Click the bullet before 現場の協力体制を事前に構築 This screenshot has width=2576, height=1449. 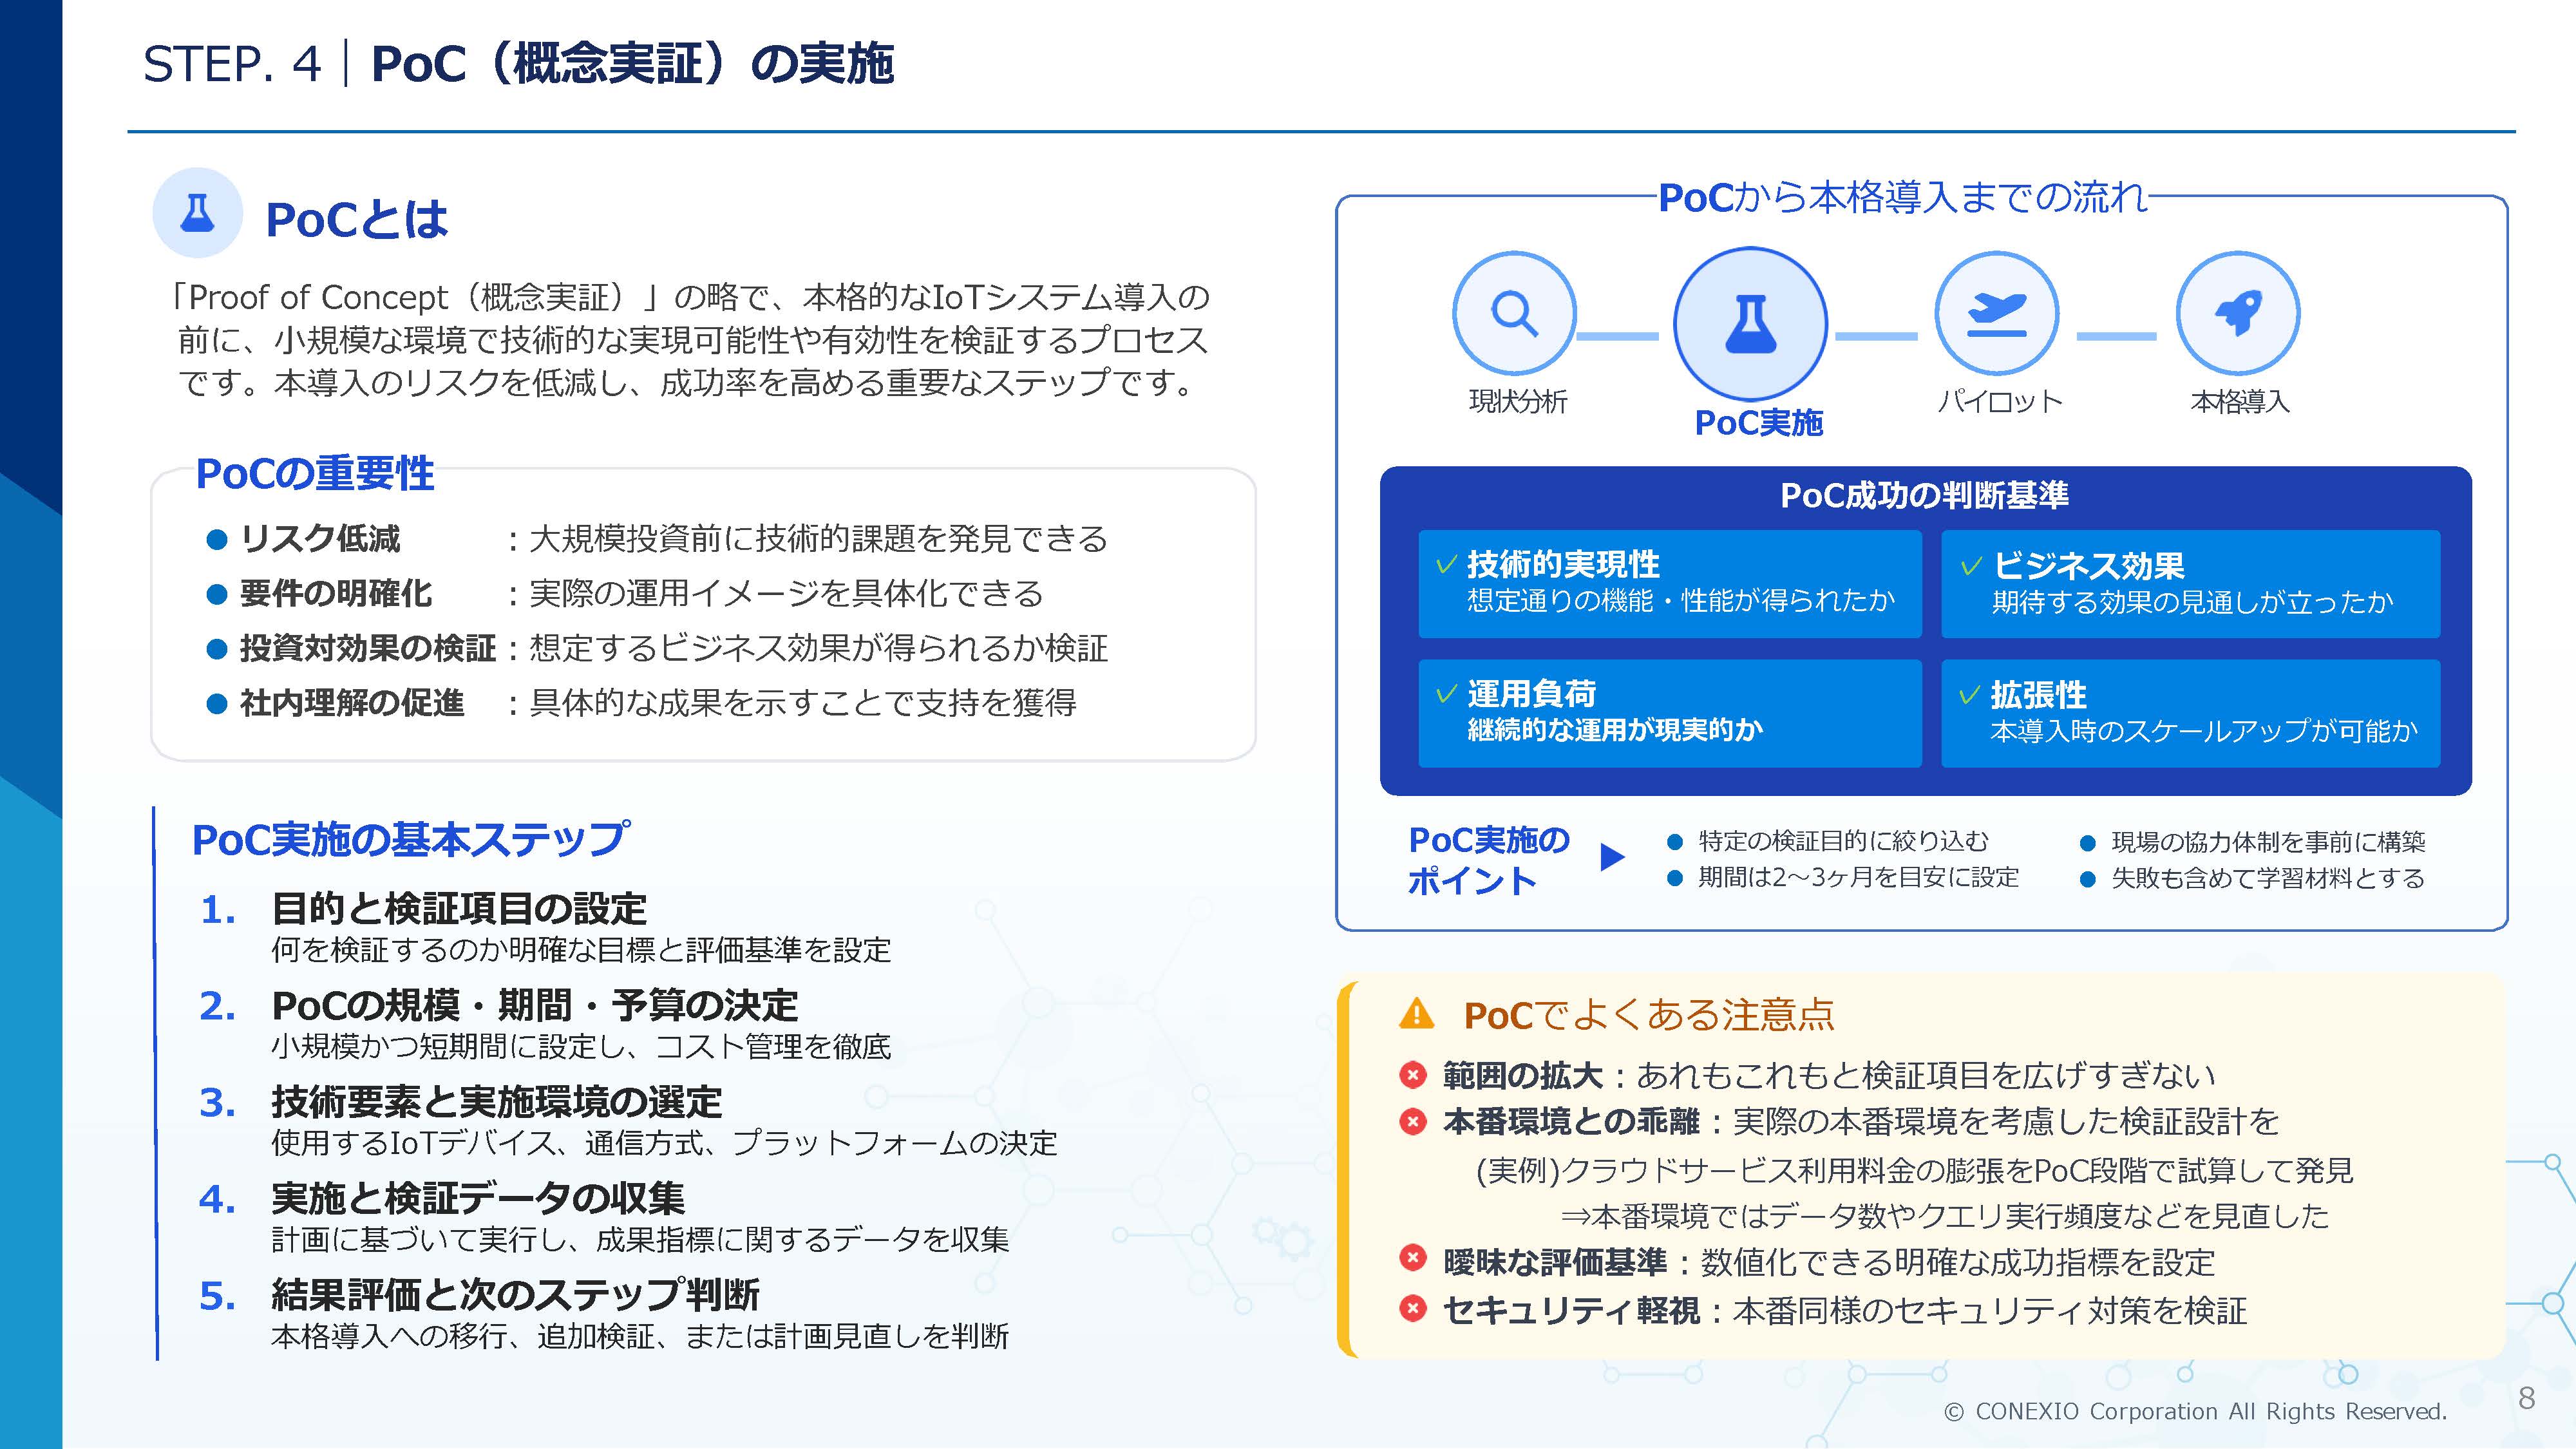(x=2087, y=843)
